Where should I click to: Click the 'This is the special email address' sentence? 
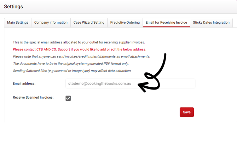click(79, 42)
